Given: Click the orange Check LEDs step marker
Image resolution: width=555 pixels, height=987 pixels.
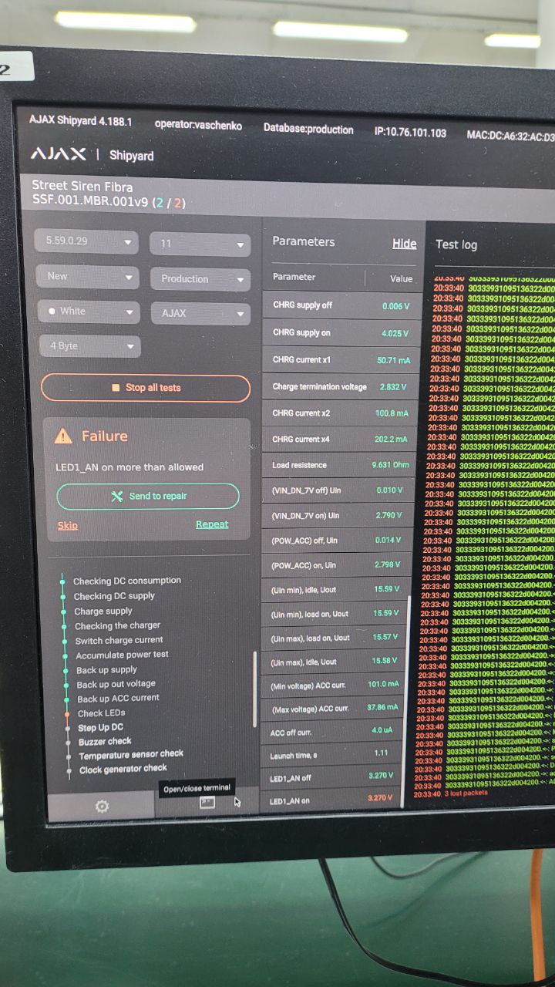Looking at the screenshot, I should tap(63, 713).
